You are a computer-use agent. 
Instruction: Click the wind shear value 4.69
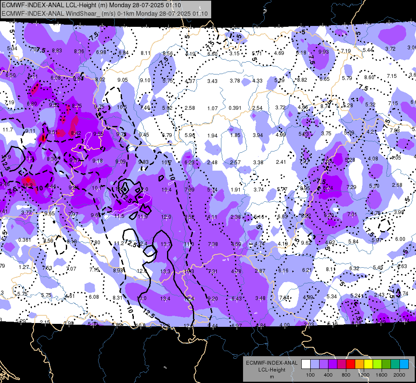[279, 53]
